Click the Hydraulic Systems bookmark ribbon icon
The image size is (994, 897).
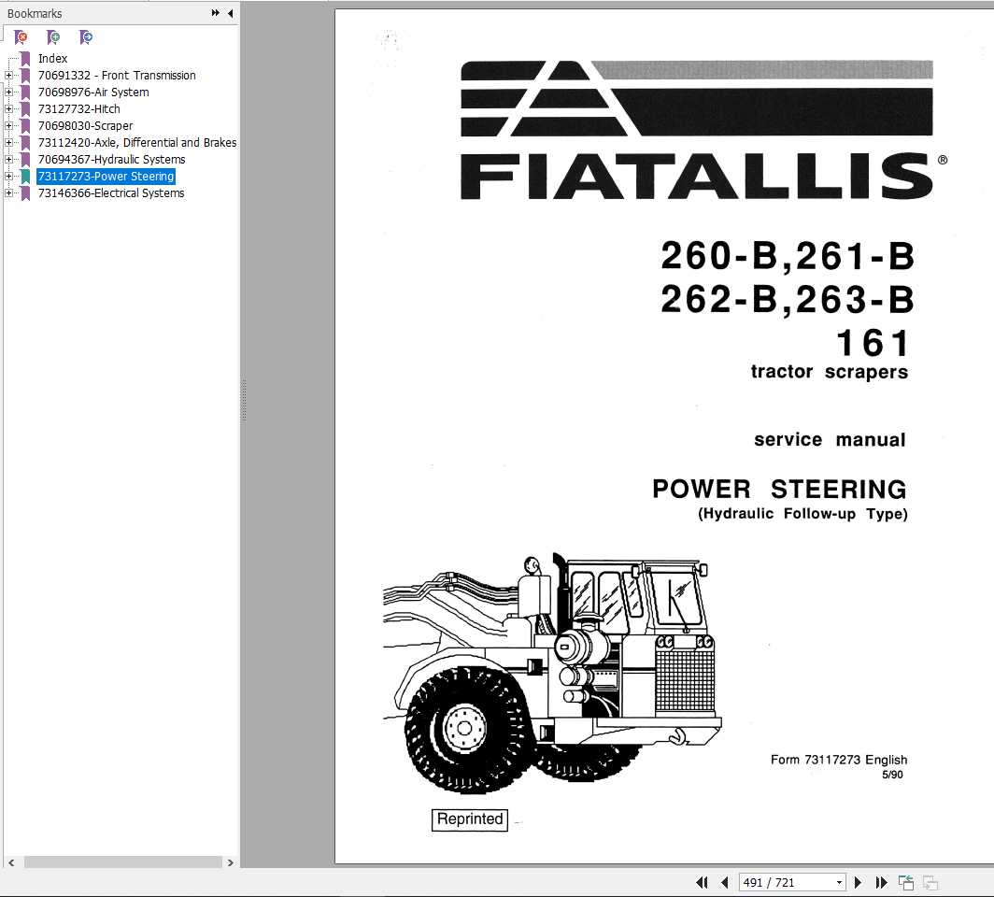click(25, 159)
